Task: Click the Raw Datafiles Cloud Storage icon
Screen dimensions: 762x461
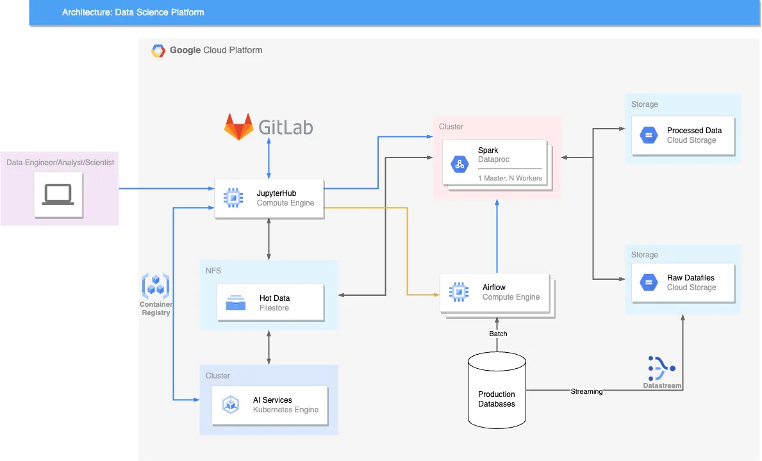Action: (x=648, y=282)
